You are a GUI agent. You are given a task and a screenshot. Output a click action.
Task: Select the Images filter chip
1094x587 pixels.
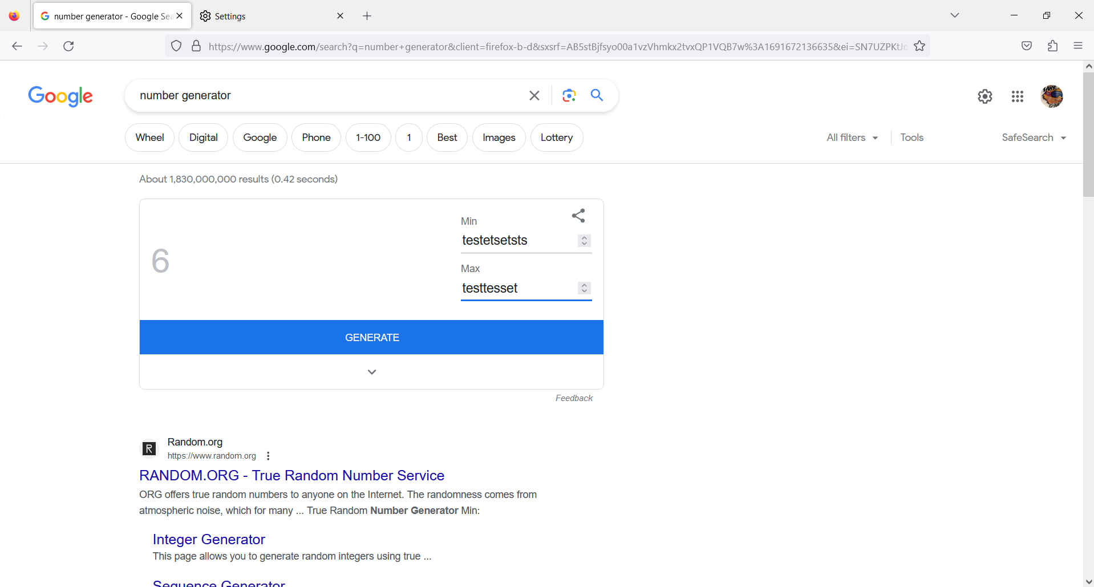[499, 137]
